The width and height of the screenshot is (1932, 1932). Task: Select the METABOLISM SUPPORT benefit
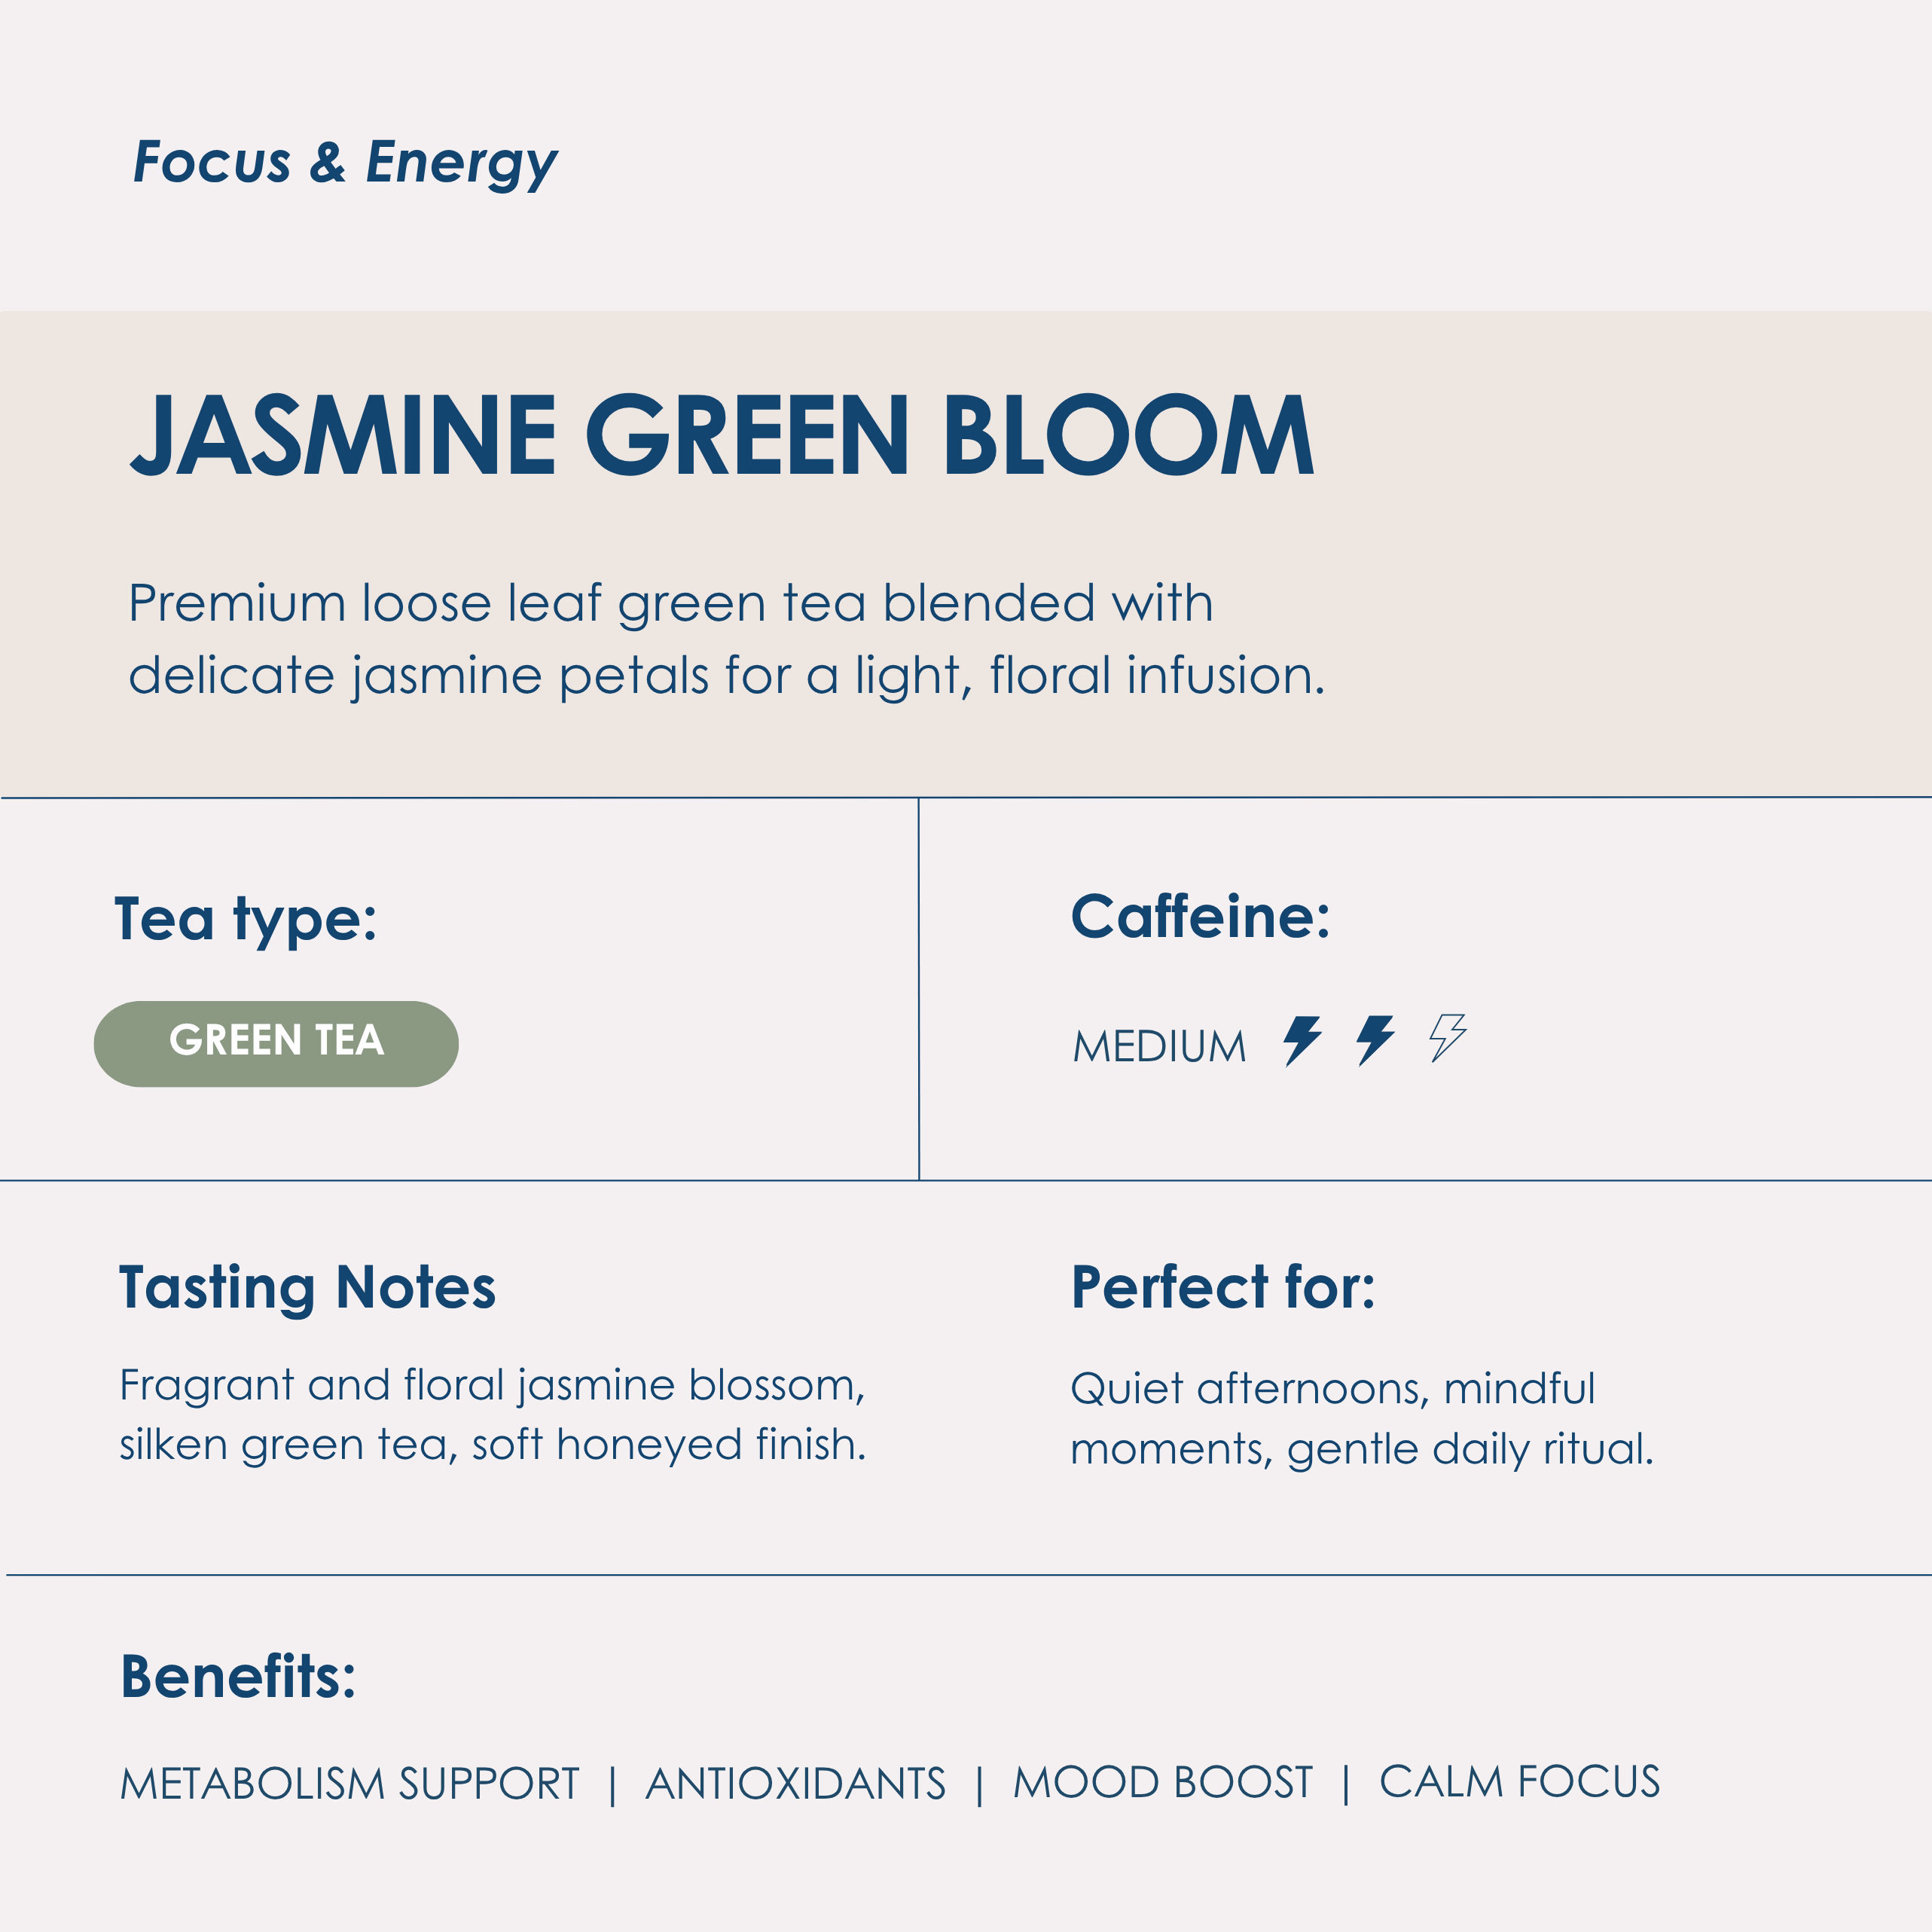click(350, 1784)
